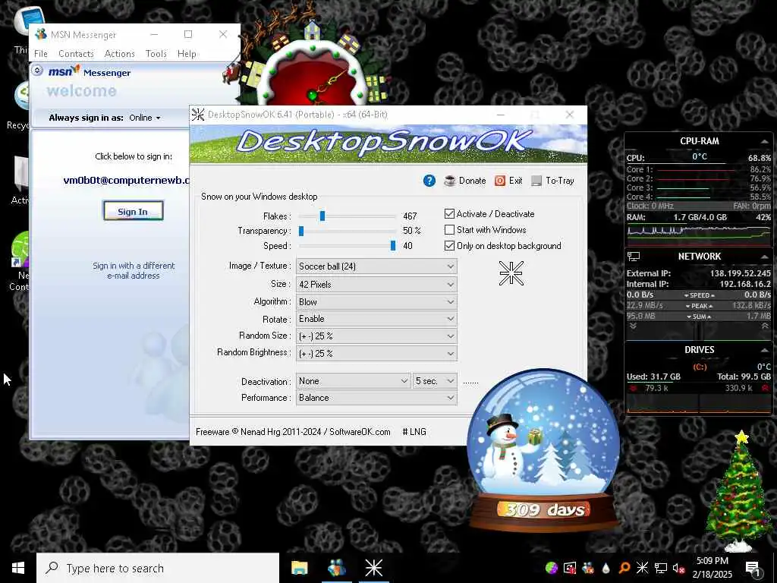Click the Sign In button in MSN Messenger

coord(133,211)
